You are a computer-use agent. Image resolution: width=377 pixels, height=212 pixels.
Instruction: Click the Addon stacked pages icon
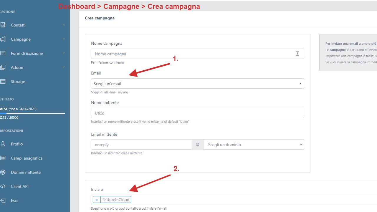click(3, 67)
